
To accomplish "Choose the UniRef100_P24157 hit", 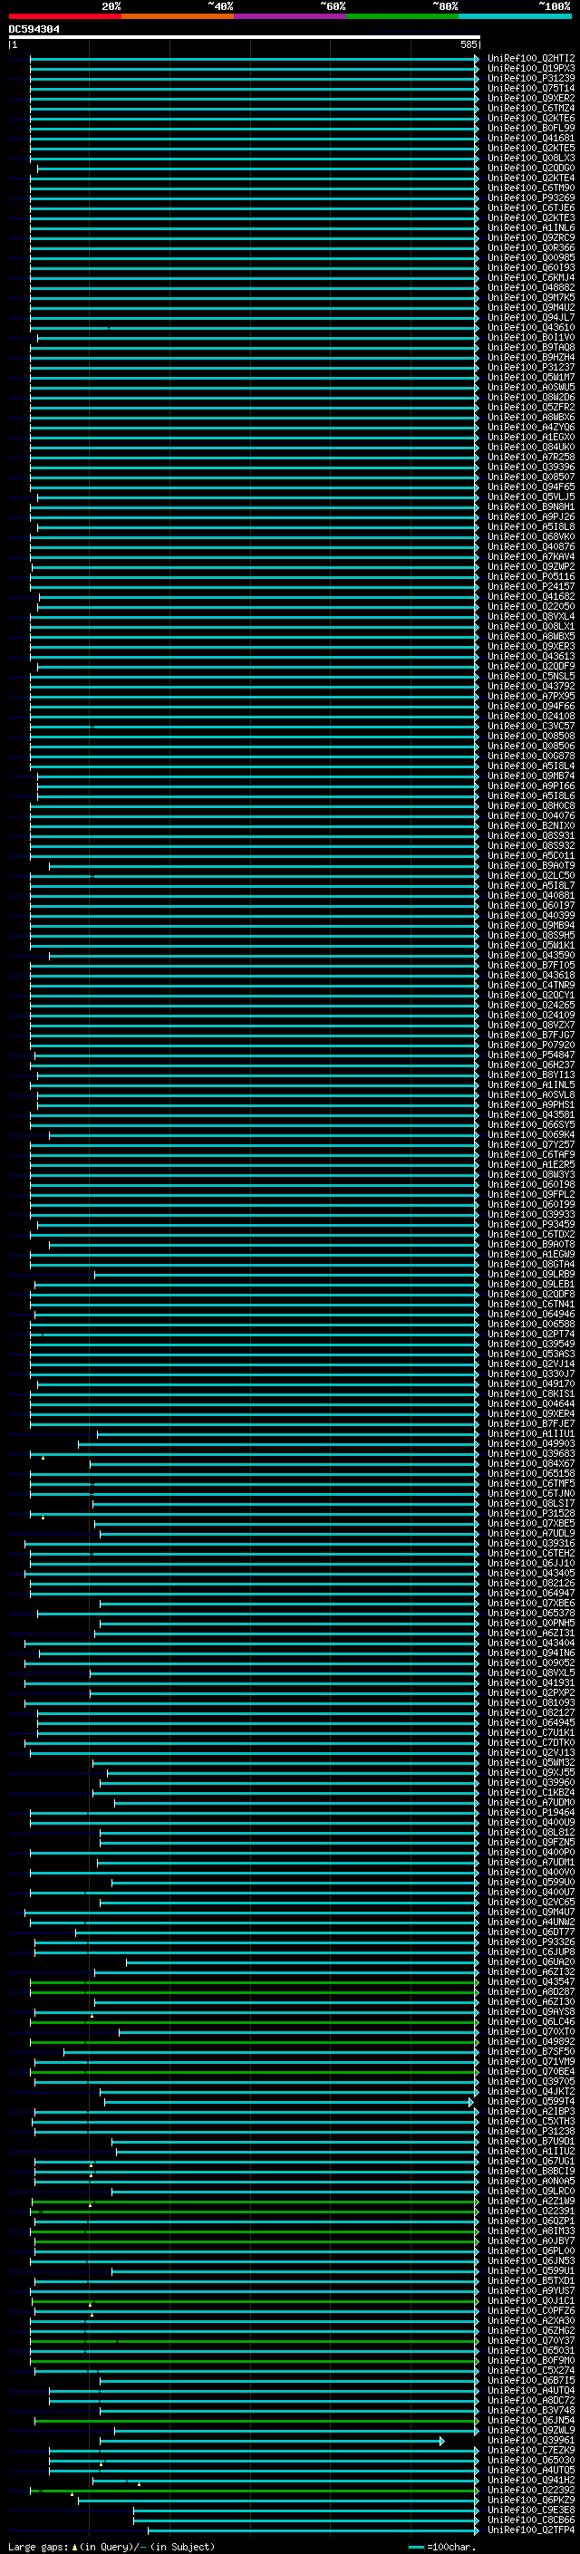I will click(x=531, y=586).
